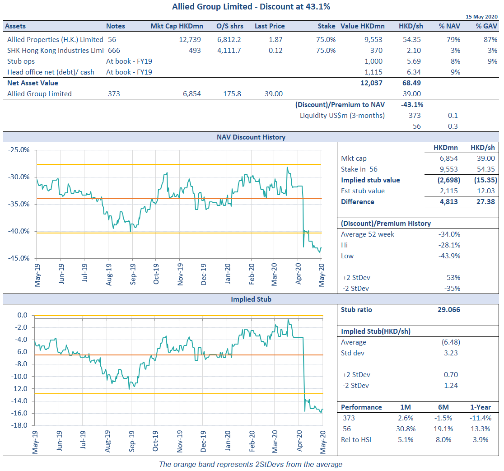Select the Allied Properties (H.K.) Limited asset name
Image resolution: width=504 pixels, height=471 pixels.
[55, 39]
